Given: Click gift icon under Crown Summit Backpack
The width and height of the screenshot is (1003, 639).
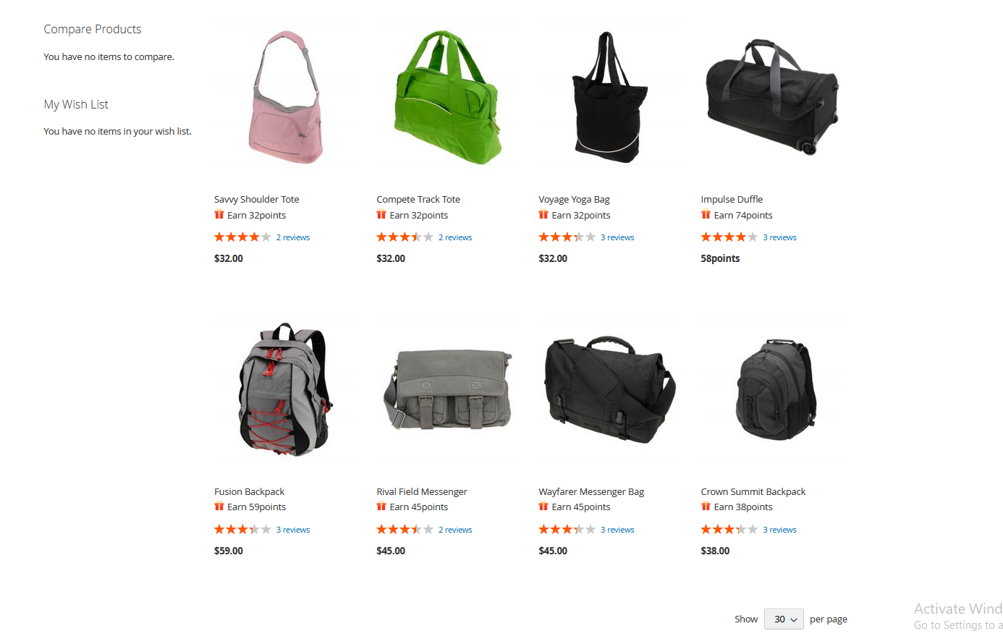Looking at the screenshot, I should click(x=706, y=506).
